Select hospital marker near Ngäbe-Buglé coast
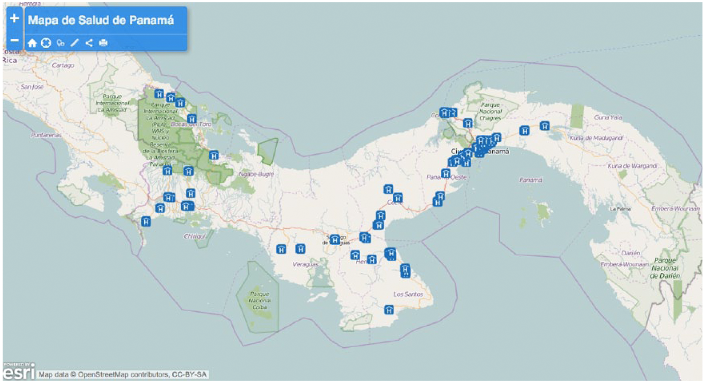This screenshot has width=705, height=383. [214, 155]
